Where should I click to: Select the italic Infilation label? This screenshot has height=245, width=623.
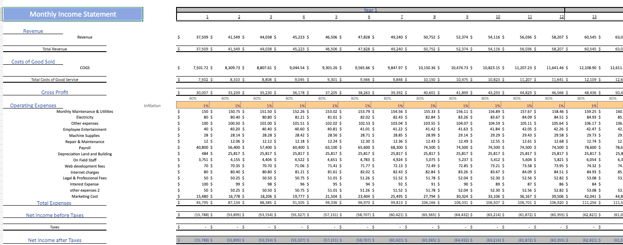[152, 105]
